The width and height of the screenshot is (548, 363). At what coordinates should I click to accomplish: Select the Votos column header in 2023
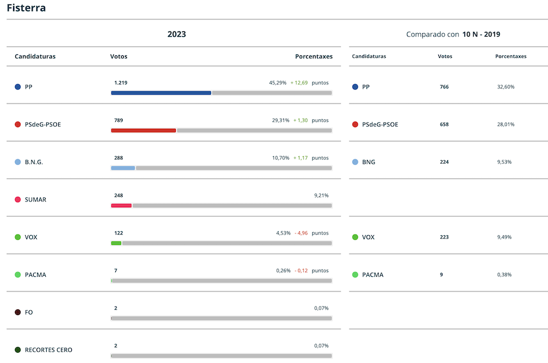pos(119,57)
